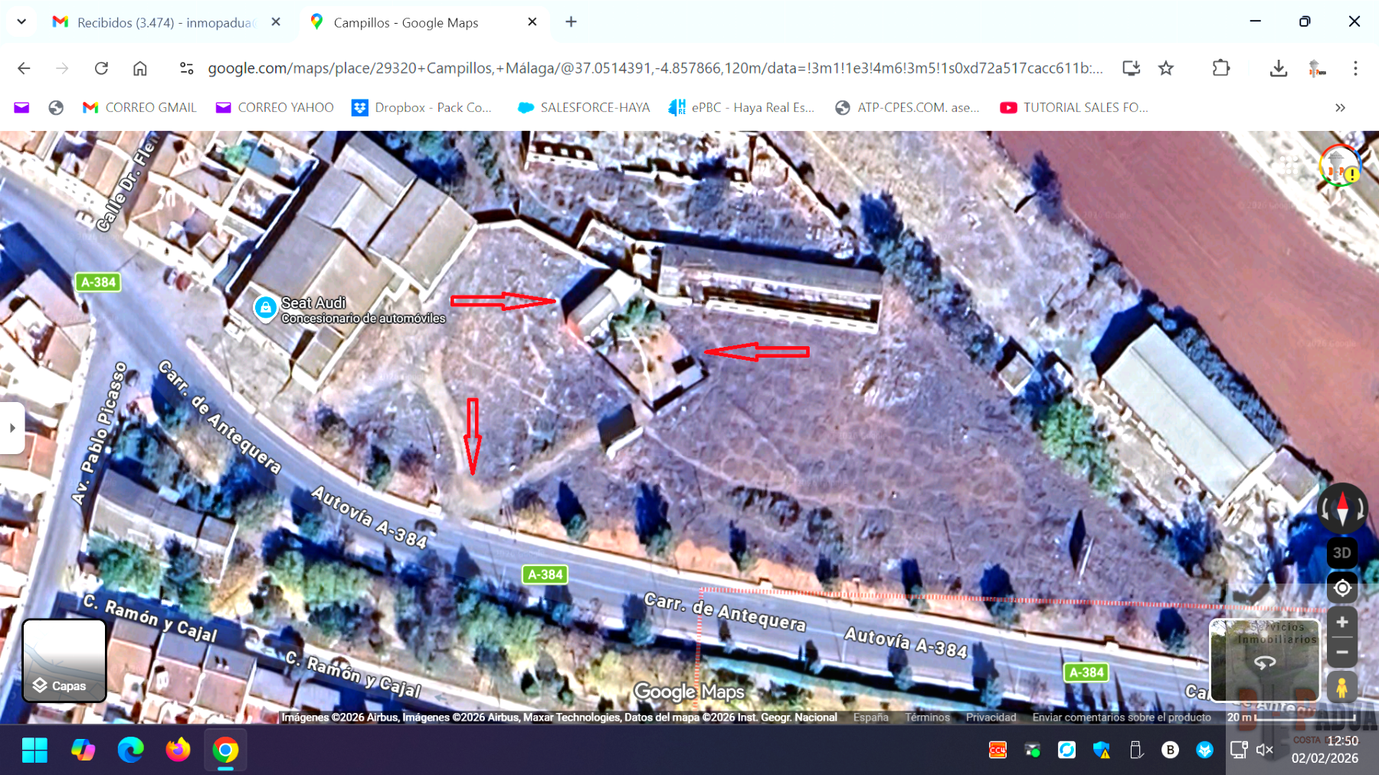Toggle the muted volume icon in taskbar
Viewport: 1379px width, 775px height.
coord(1265,750)
